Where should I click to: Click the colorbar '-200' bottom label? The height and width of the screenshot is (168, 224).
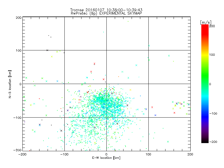coord(213,142)
